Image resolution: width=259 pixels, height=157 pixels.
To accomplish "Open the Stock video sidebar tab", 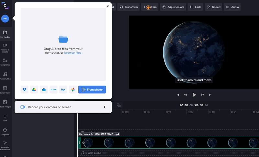I will tap(5, 90).
